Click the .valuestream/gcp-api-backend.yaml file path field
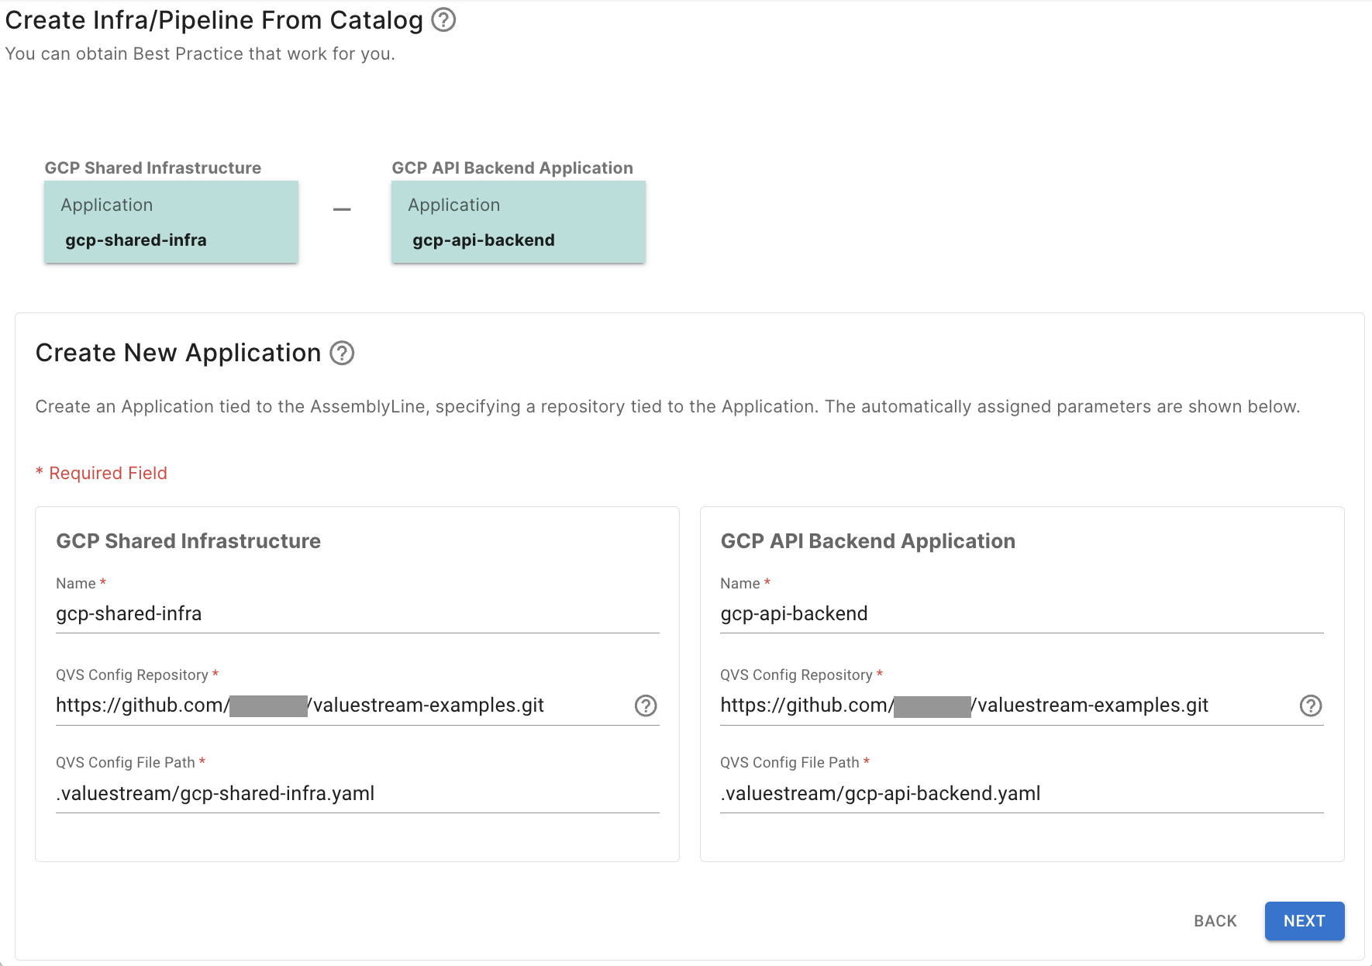The image size is (1372, 966). coord(1021,794)
